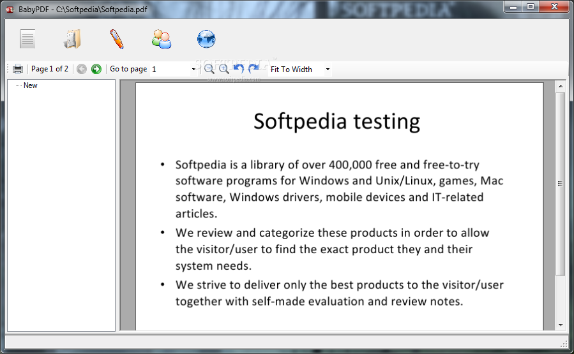Click the blank document page icon
The image size is (574, 354).
[x=27, y=40]
